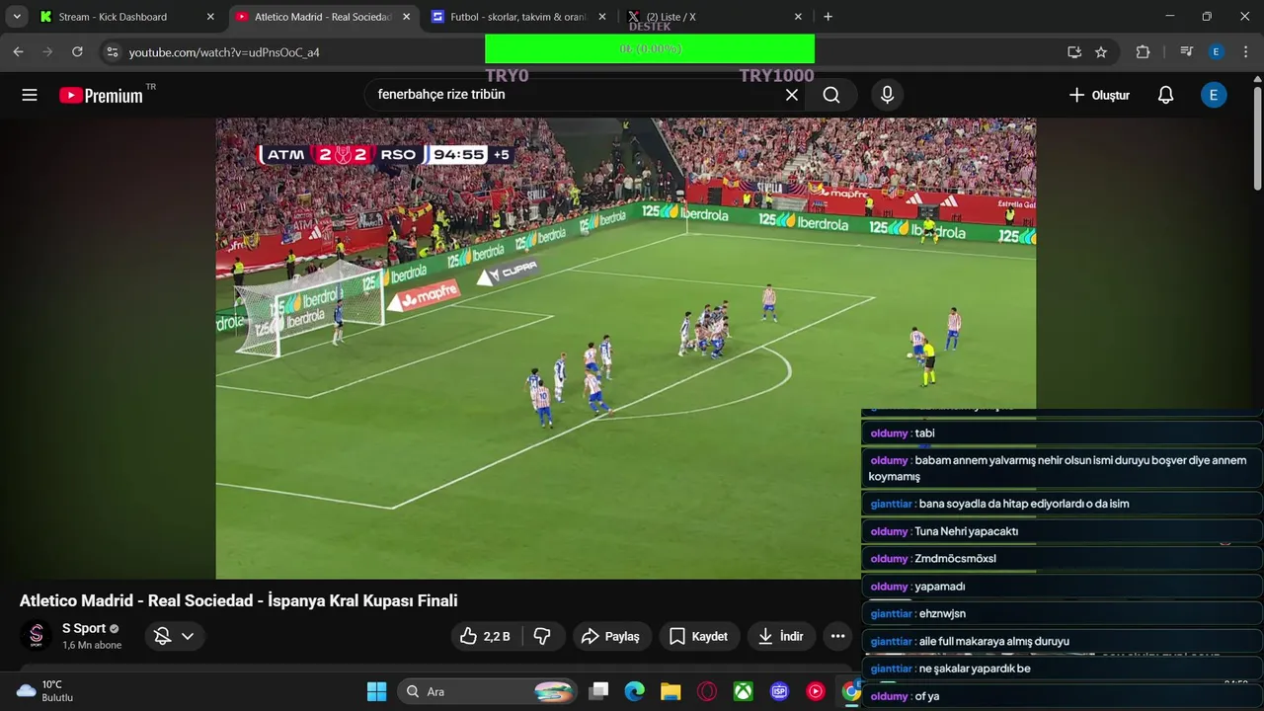Viewport: 1264px width, 711px height.
Task: Select chat message 'ne şakalar yapardık be'
Action: tap(1062, 669)
